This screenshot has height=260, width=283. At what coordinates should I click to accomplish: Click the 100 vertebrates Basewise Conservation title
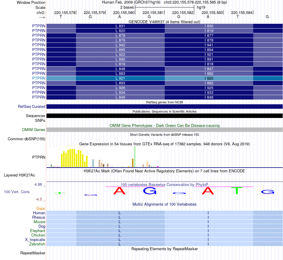tap(164, 185)
